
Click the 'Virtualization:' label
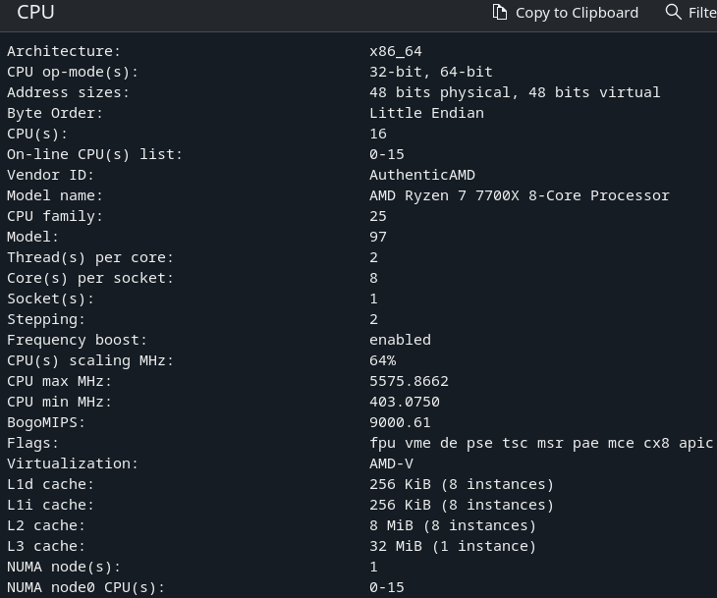73,463
